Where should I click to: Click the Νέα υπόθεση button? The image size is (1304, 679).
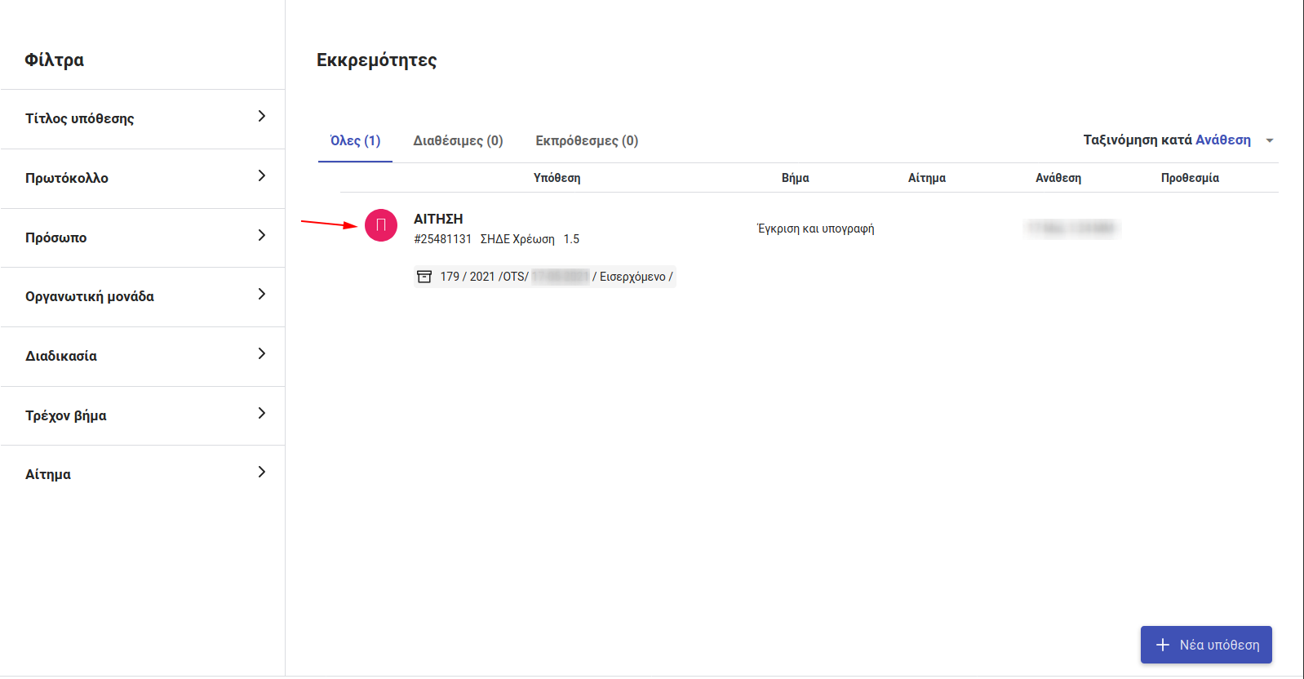pos(1206,645)
